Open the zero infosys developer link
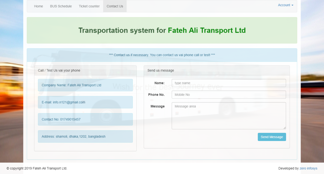The width and height of the screenshot is (324, 174). 308,168
